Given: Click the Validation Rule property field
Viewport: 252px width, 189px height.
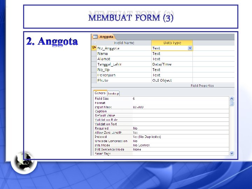Looking at the screenshot, I should coord(181,120).
